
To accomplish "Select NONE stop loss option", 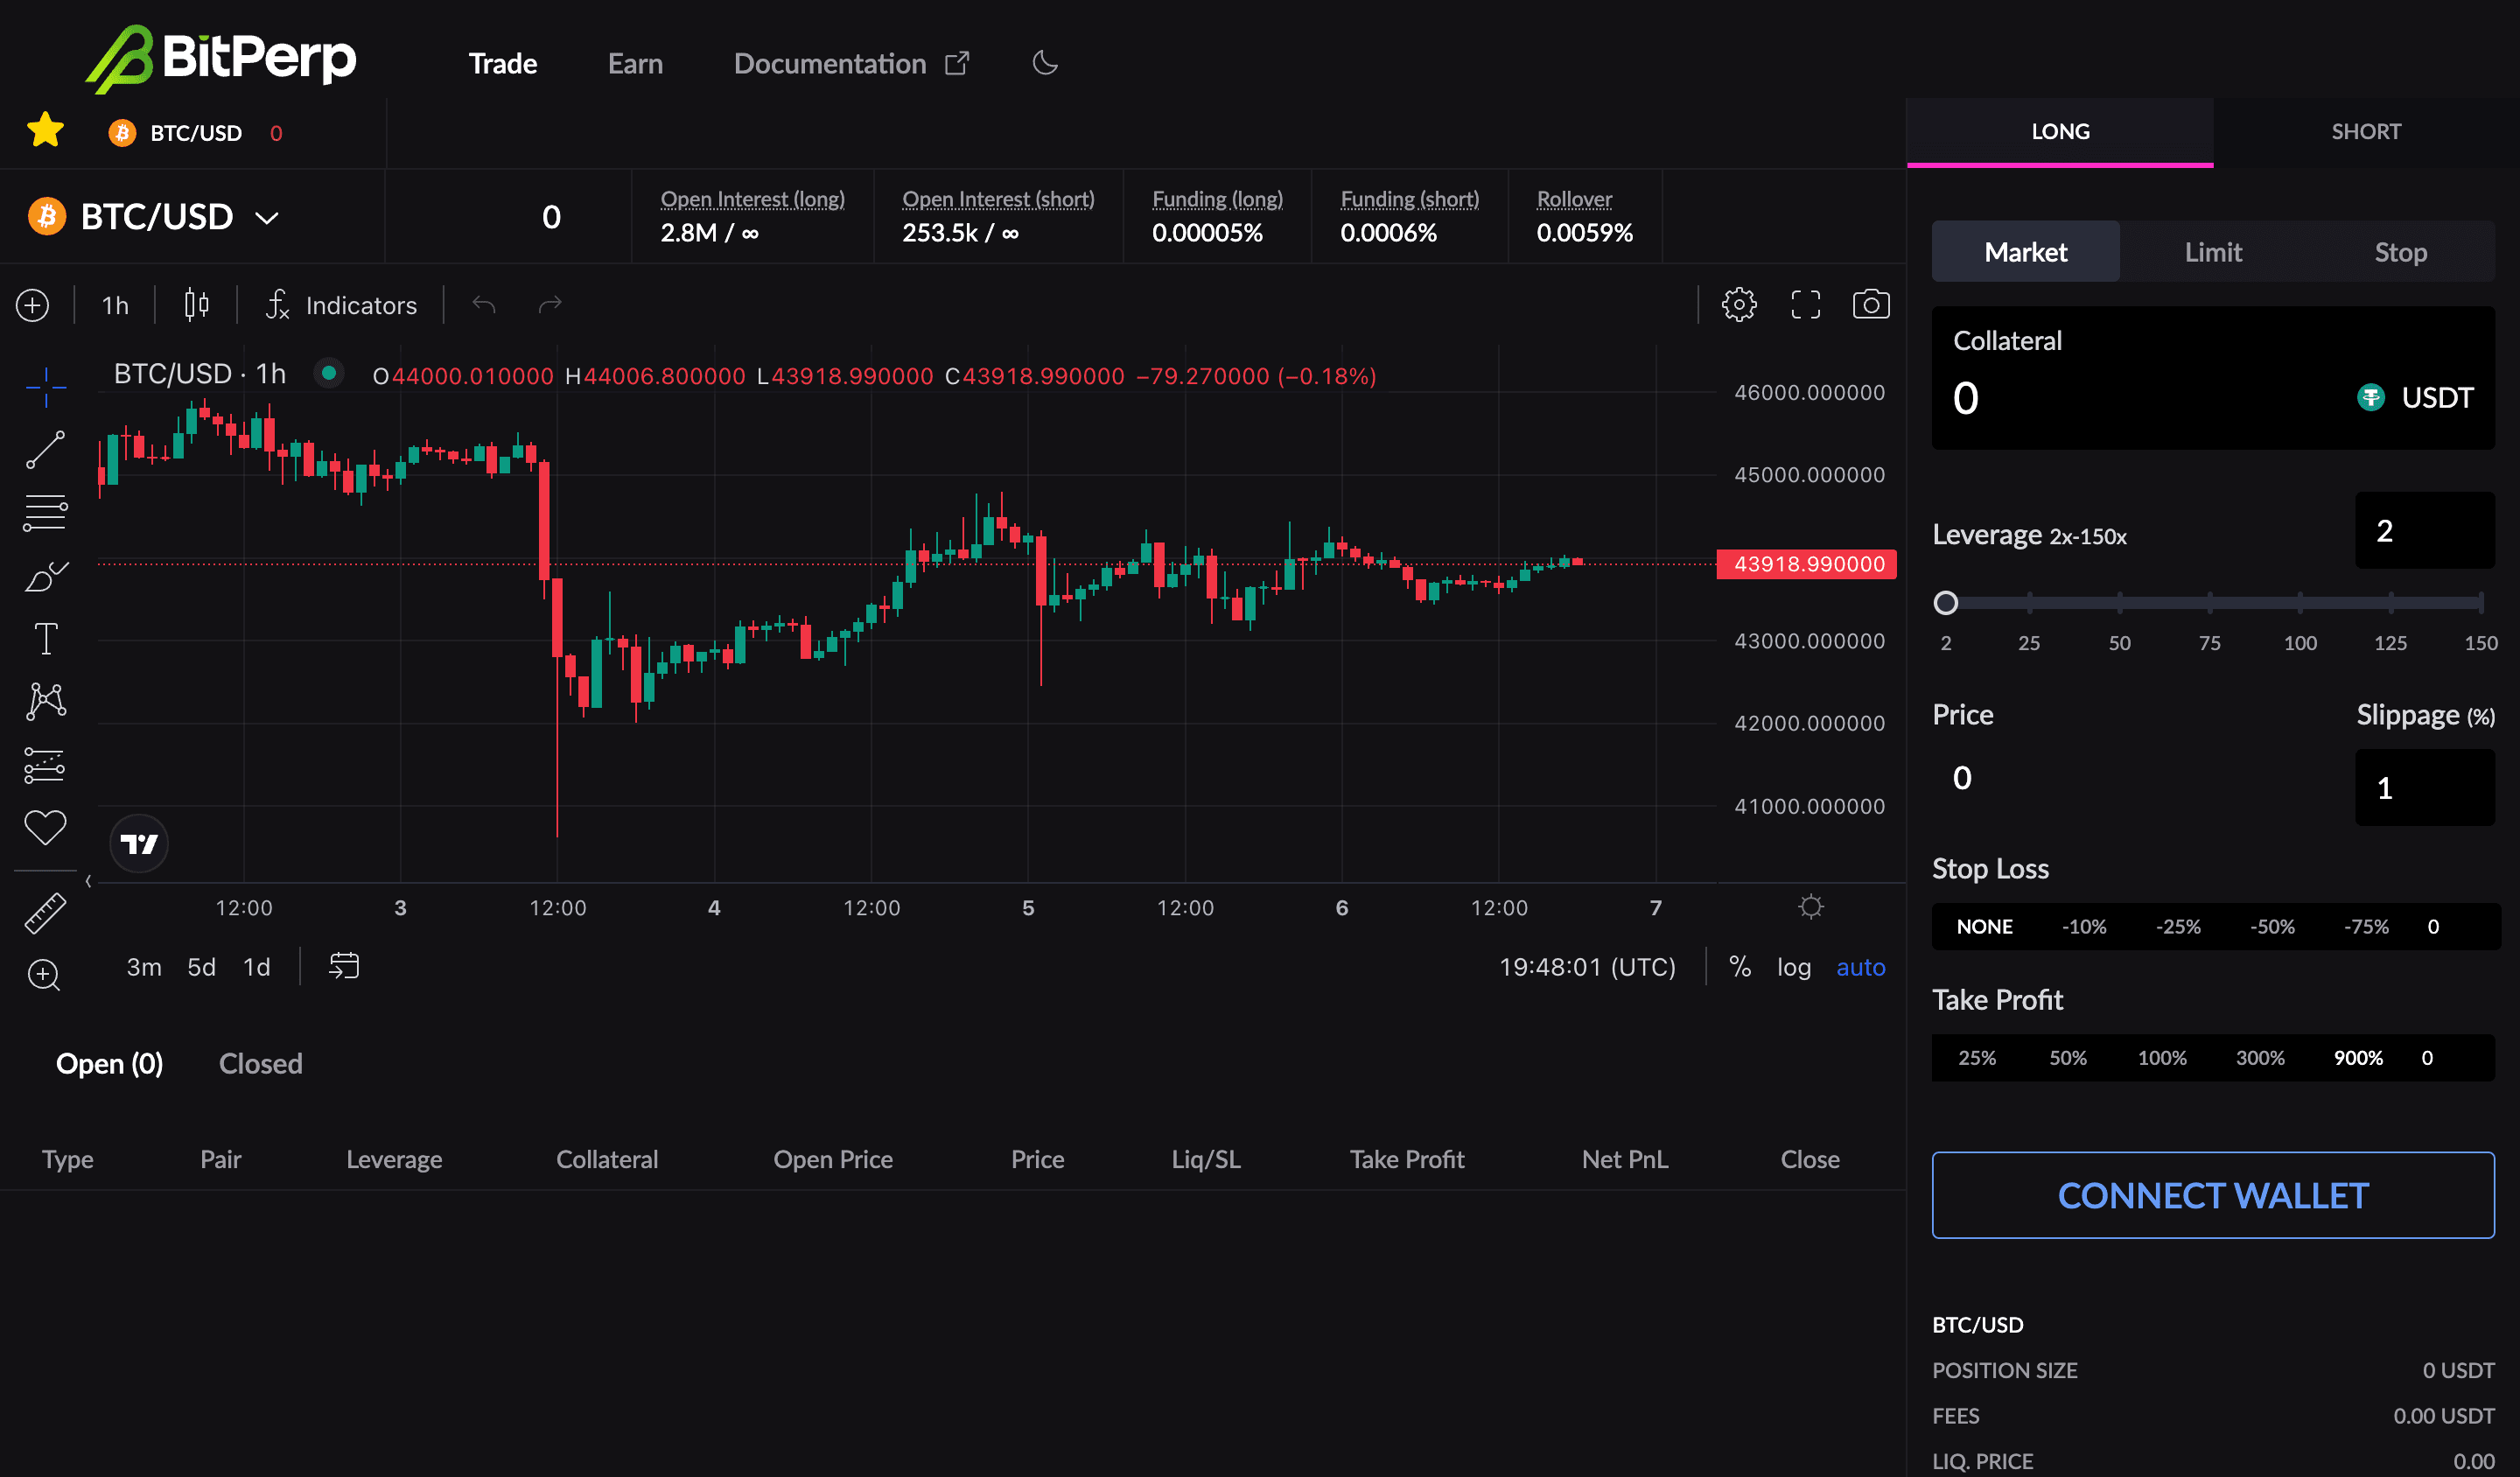I will pos(1984,926).
